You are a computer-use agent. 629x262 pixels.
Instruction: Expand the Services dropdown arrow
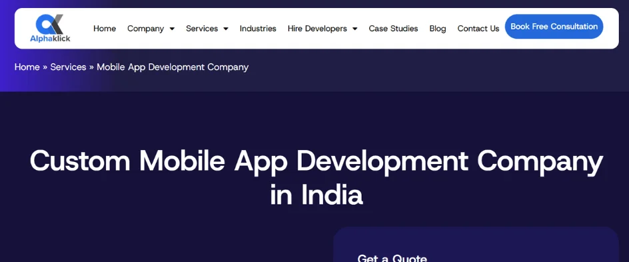click(x=226, y=29)
